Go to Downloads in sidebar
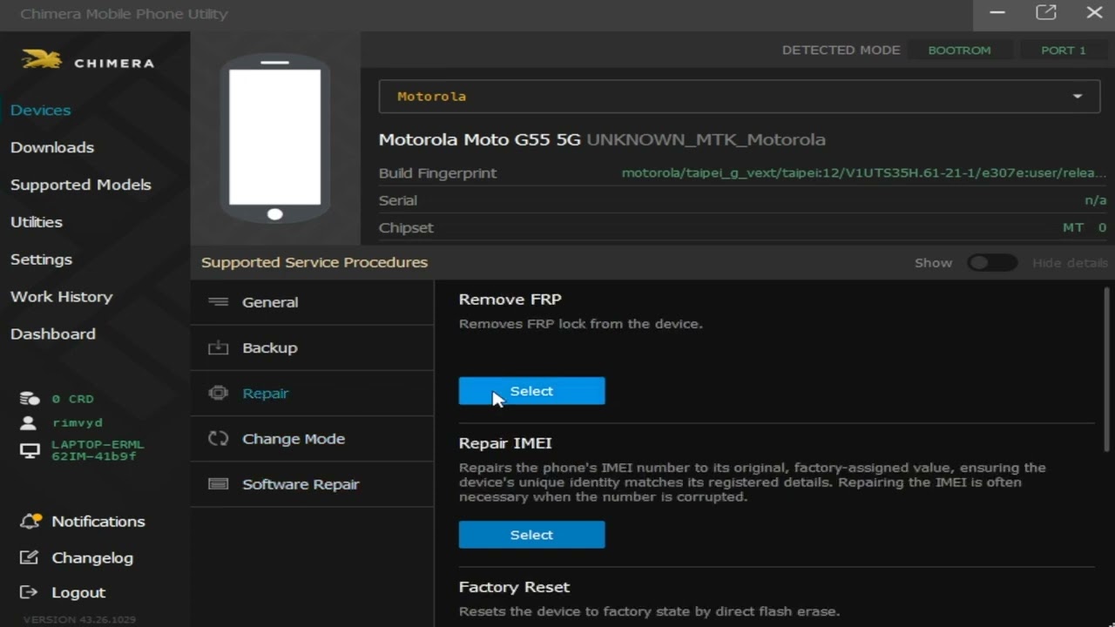 [x=52, y=147]
